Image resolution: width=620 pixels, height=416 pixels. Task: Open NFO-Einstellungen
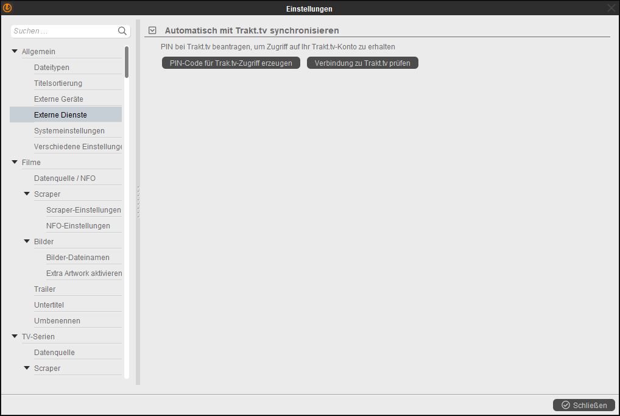[x=78, y=225]
